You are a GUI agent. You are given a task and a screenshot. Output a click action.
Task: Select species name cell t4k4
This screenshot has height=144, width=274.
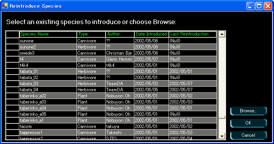tap(48, 65)
